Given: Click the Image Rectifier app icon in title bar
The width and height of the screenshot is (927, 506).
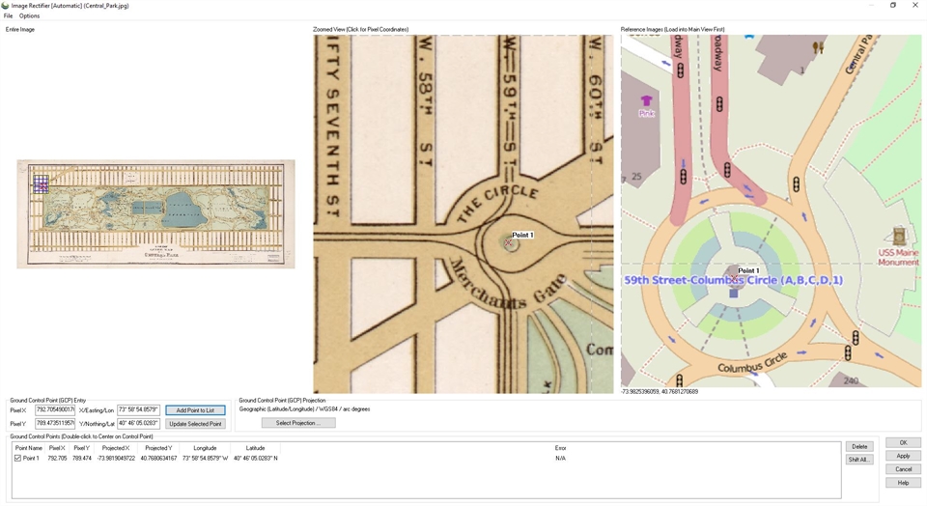Looking at the screenshot, I should [6, 6].
